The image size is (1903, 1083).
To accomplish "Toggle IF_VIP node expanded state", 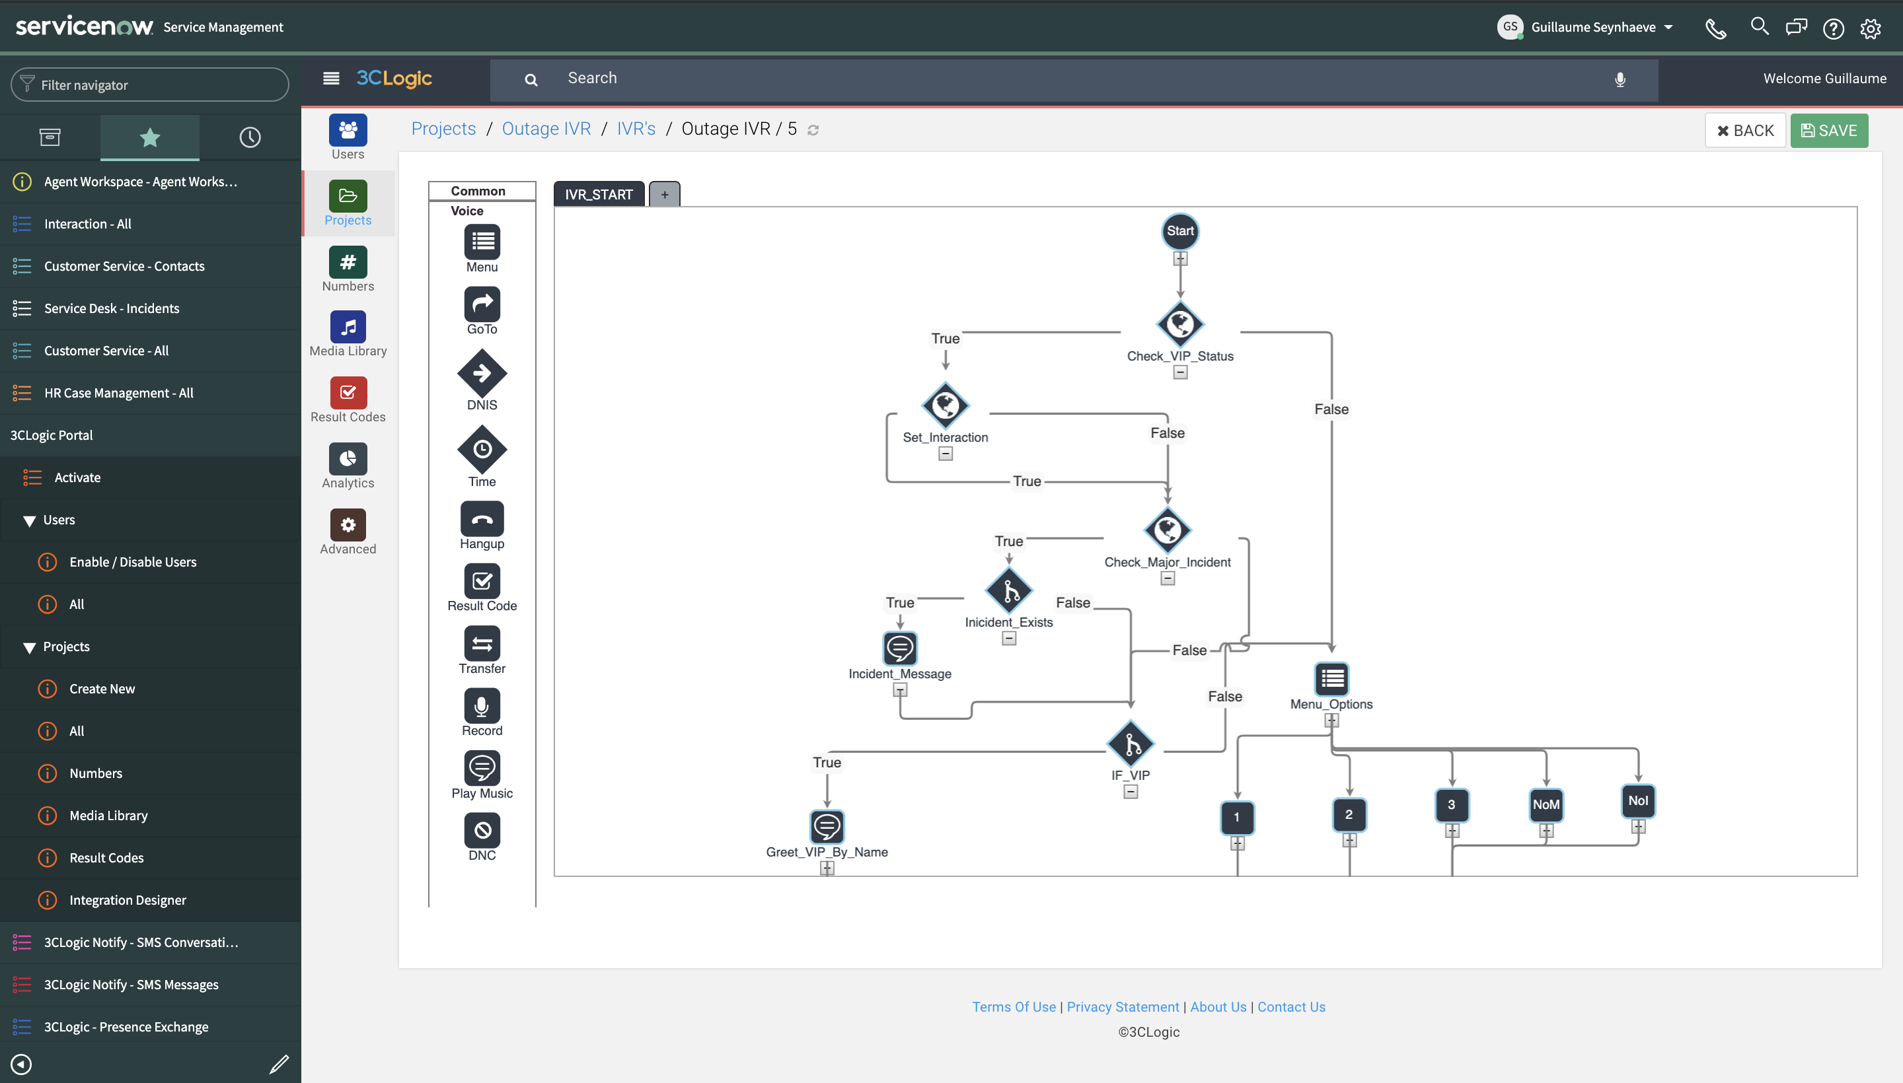I will click(x=1131, y=792).
